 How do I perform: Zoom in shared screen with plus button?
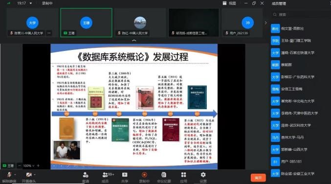point(38,165)
